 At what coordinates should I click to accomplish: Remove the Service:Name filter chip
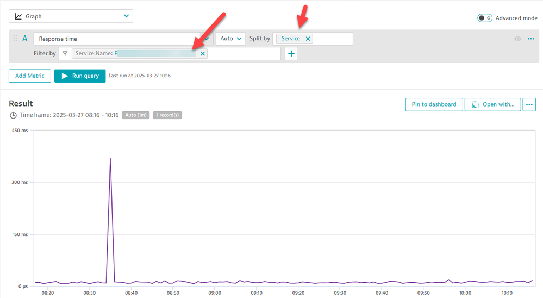pyautogui.click(x=203, y=54)
